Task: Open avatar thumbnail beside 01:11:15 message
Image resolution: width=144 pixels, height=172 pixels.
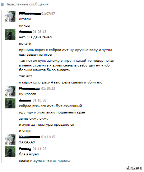Action: pyautogui.click(x=10, y=139)
